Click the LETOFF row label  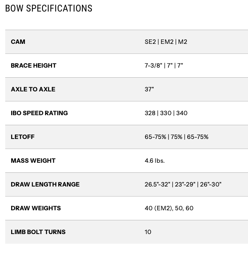pos(22,137)
